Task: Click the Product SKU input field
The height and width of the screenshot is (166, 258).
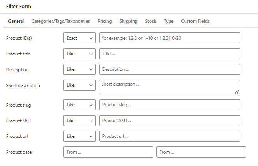Action: pyautogui.click(x=170, y=121)
